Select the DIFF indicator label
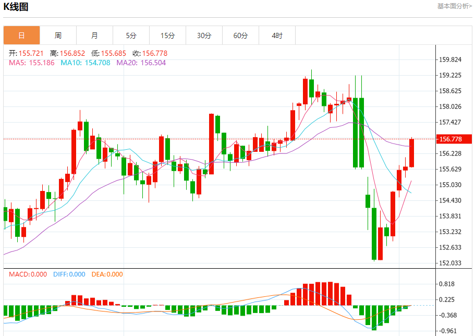This screenshot has width=475, height=336. click(x=69, y=274)
